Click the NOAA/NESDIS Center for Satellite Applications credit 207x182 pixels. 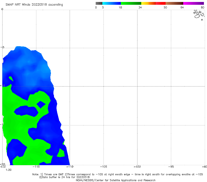[x=116, y=180]
